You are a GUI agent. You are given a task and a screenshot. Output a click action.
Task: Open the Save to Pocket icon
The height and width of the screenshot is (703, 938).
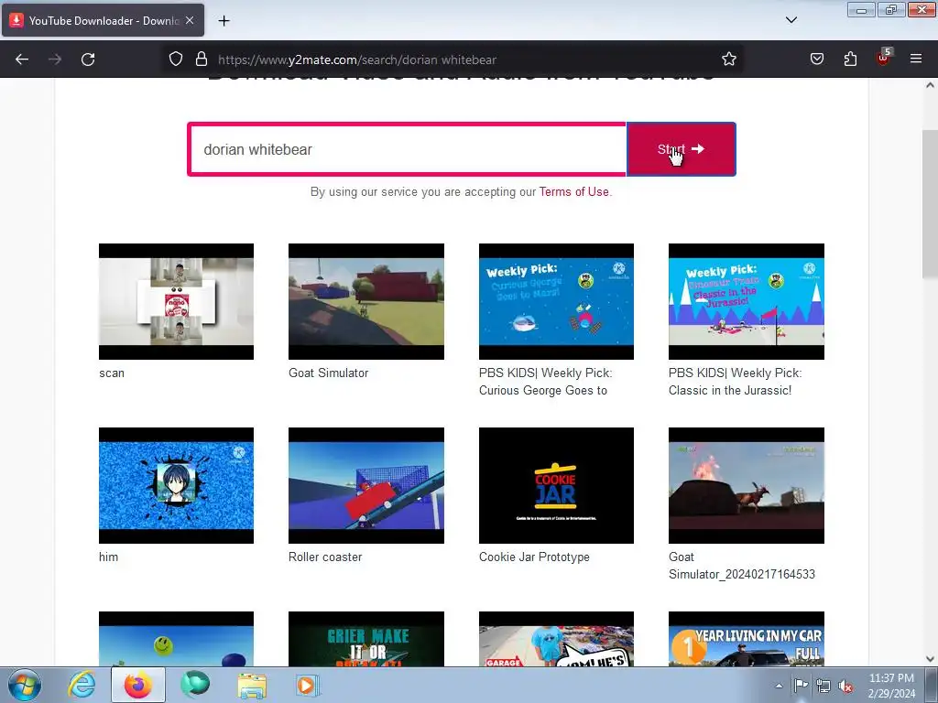816,59
